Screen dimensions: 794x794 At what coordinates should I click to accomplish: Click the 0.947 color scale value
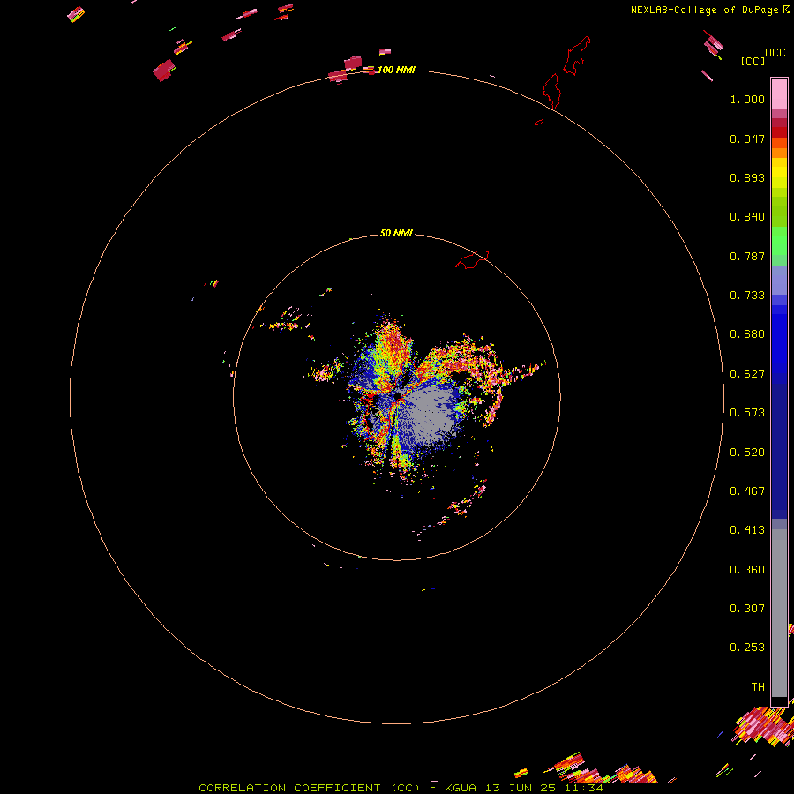[x=747, y=139]
